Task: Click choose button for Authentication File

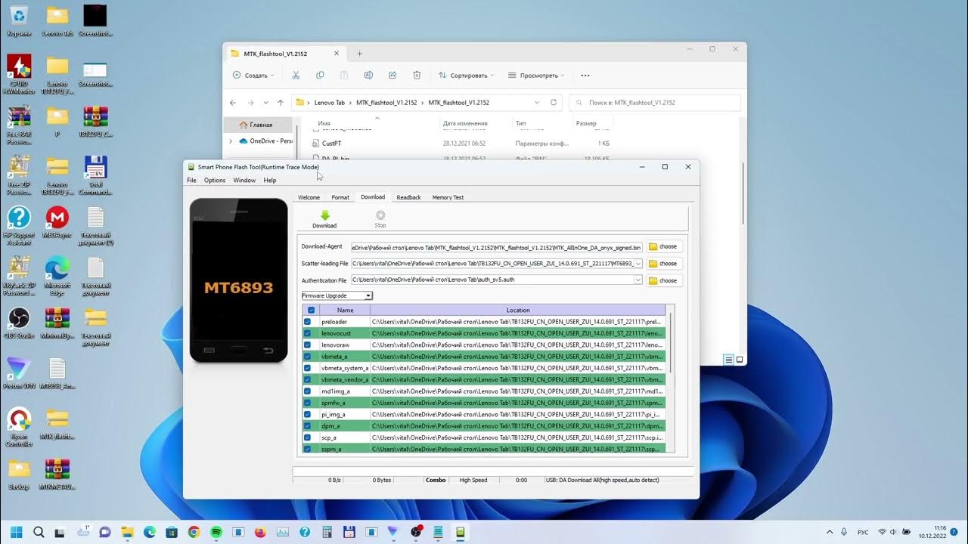Action: (x=663, y=280)
